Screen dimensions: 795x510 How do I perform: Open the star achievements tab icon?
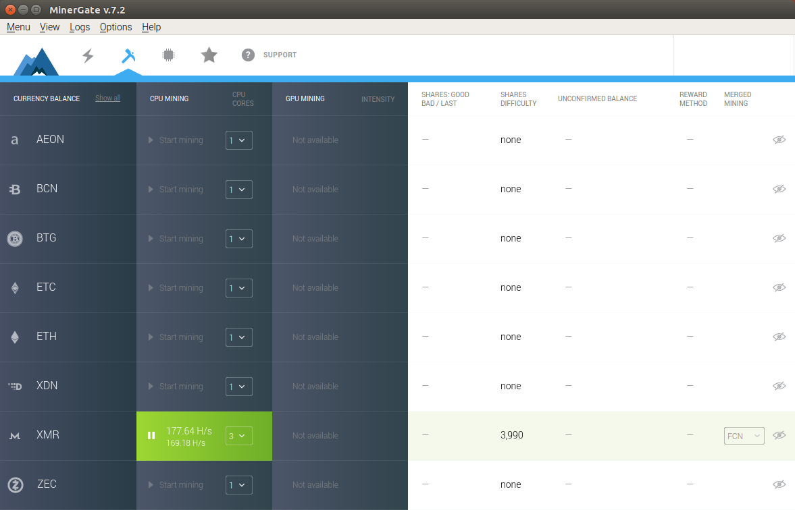[x=209, y=55]
